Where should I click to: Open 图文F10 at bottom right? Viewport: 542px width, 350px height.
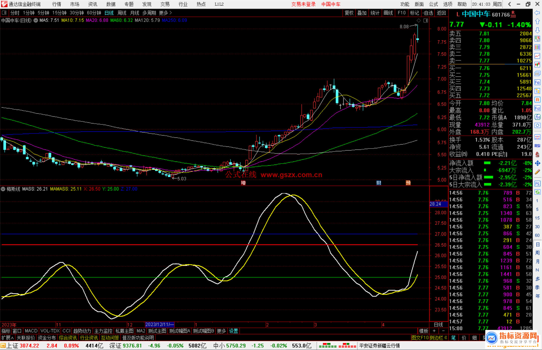coord(420,338)
